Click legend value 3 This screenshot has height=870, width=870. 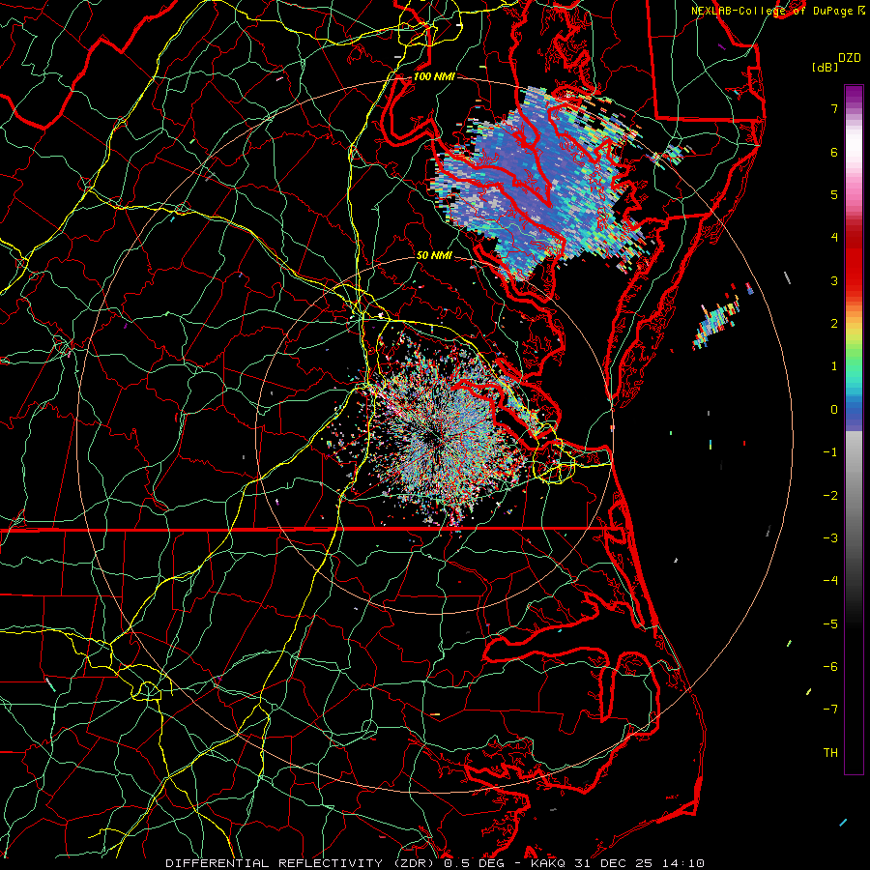834,280
